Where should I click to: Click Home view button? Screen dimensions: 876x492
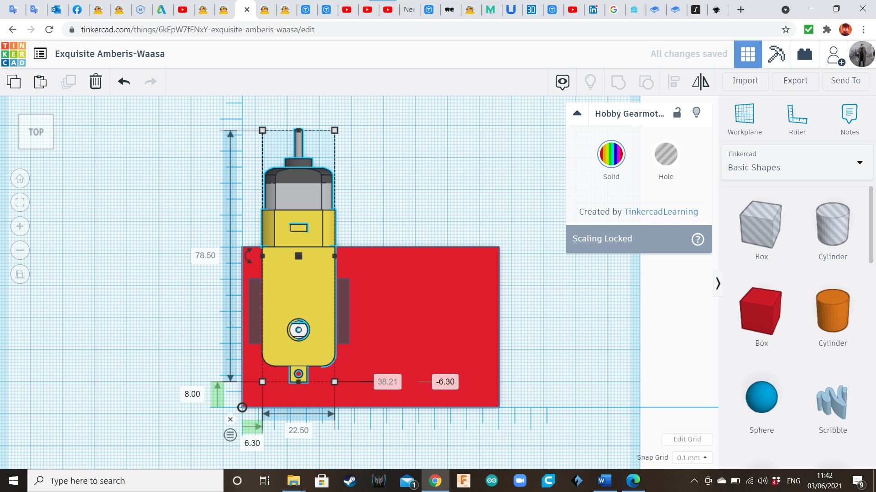20,179
